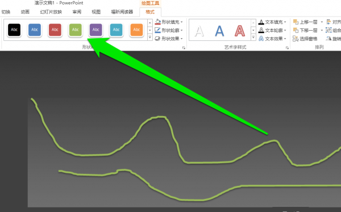The width and height of the screenshot is (341, 212).
Task: Open shape styles group dialog launcher
Action: tap(184, 48)
